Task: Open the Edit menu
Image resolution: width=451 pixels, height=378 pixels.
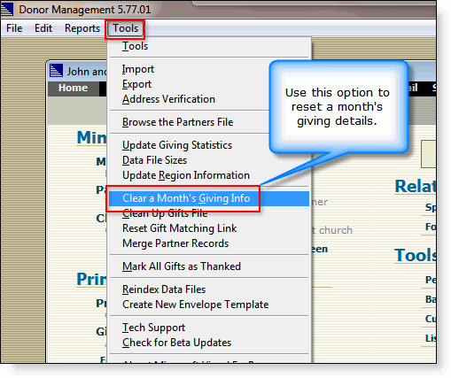Action: pyautogui.click(x=43, y=28)
